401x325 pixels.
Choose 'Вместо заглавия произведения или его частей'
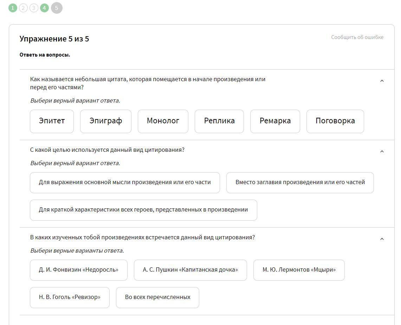tap(300, 182)
